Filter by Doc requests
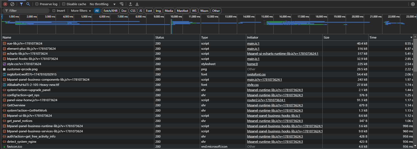 point(124,11)
